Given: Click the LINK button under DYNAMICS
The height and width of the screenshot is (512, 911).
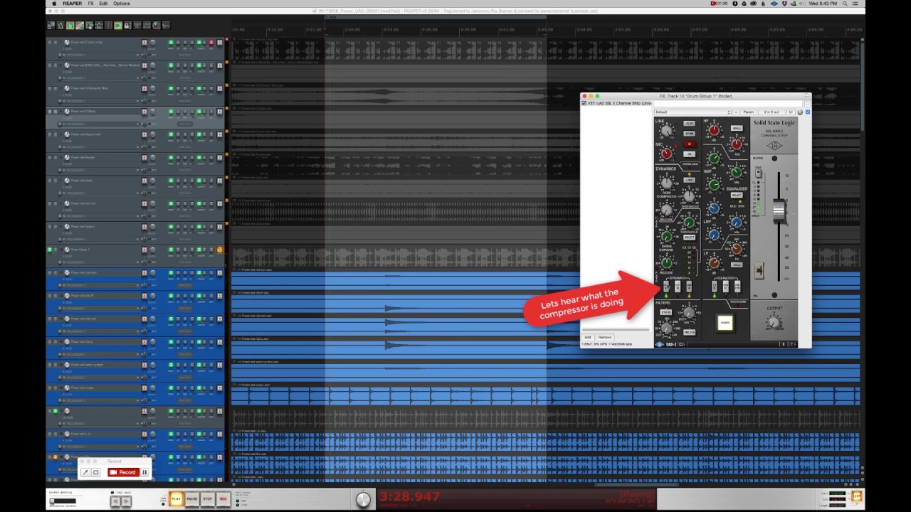Looking at the screenshot, I should point(690,180).
